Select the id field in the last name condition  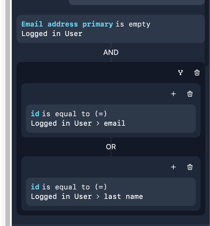(x=35, y=187)
